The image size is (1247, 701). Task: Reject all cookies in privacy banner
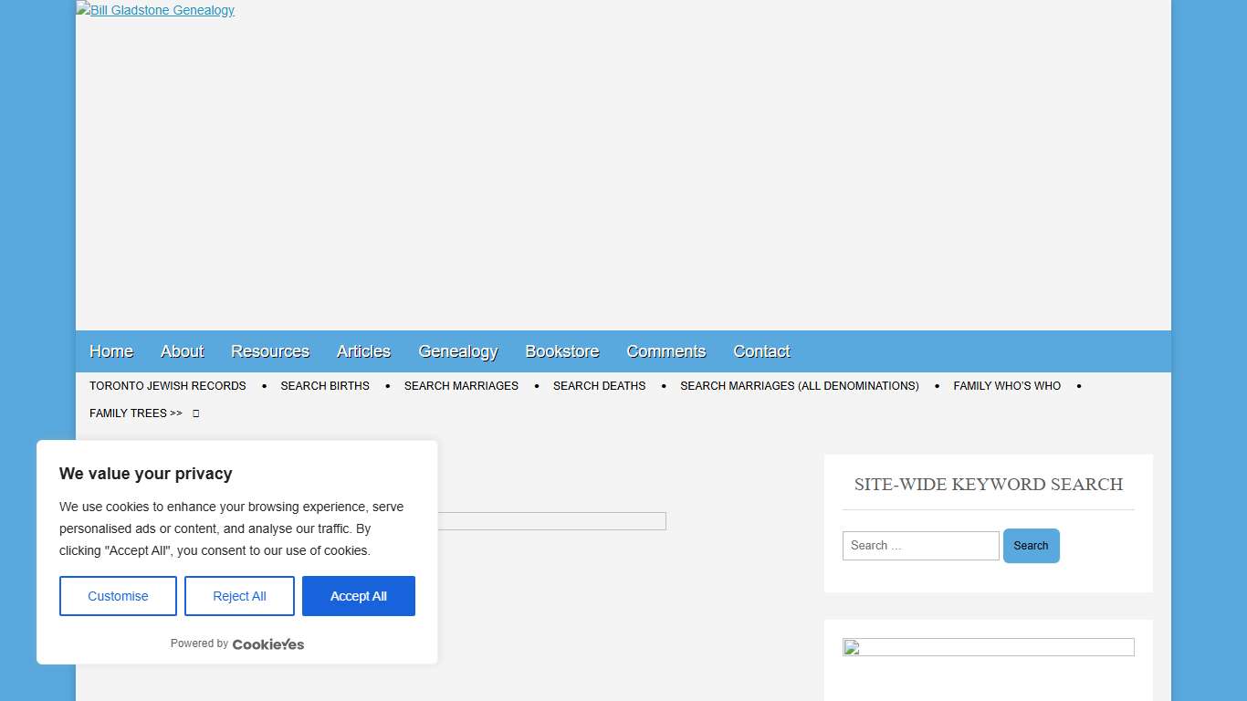pyautogui.click(x=239, y=596)
